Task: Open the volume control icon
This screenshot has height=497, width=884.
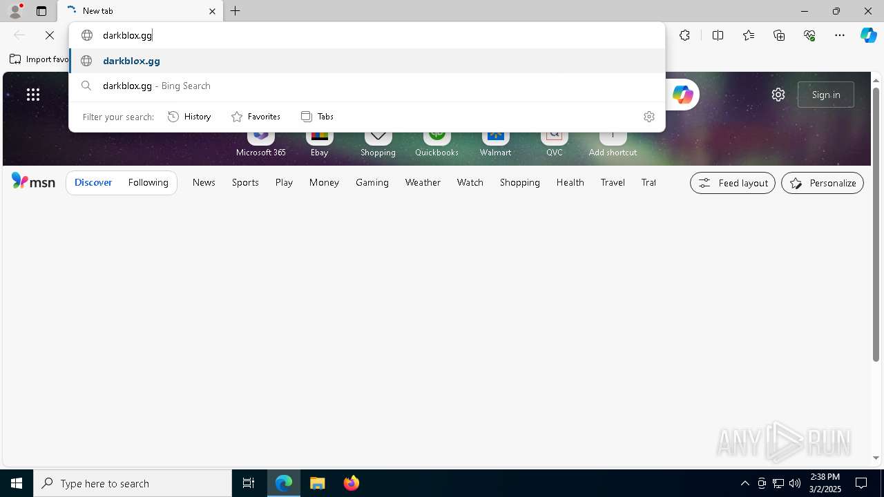Action: 795,483
